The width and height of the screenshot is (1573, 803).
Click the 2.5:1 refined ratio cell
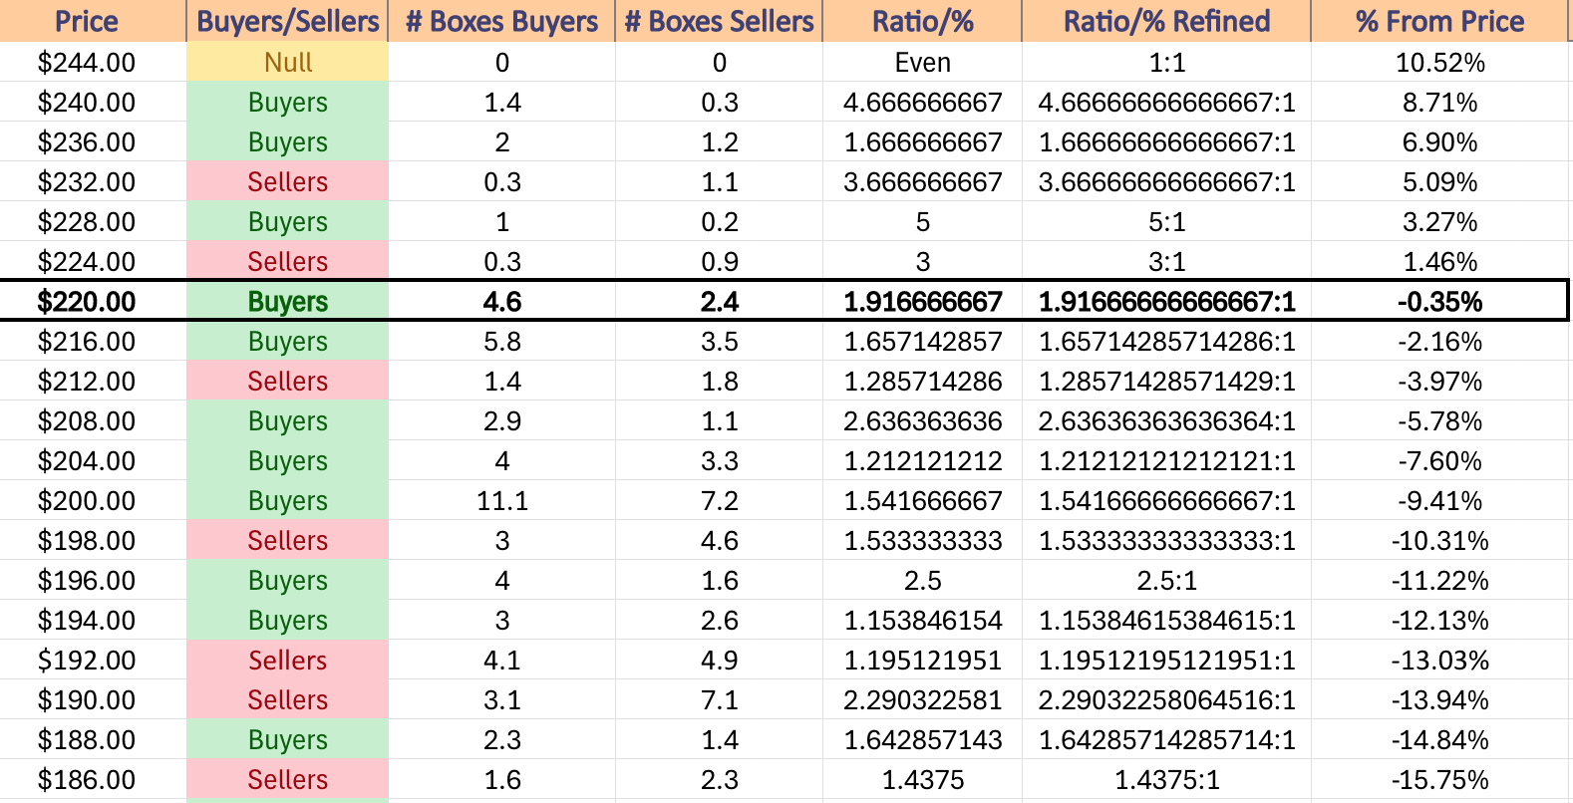click(x=1167, y=581)
